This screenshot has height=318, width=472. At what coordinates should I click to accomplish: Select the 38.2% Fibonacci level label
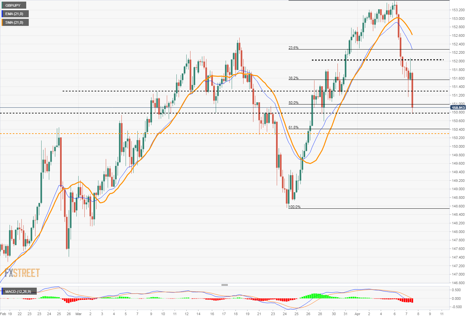tap(293, 78)
